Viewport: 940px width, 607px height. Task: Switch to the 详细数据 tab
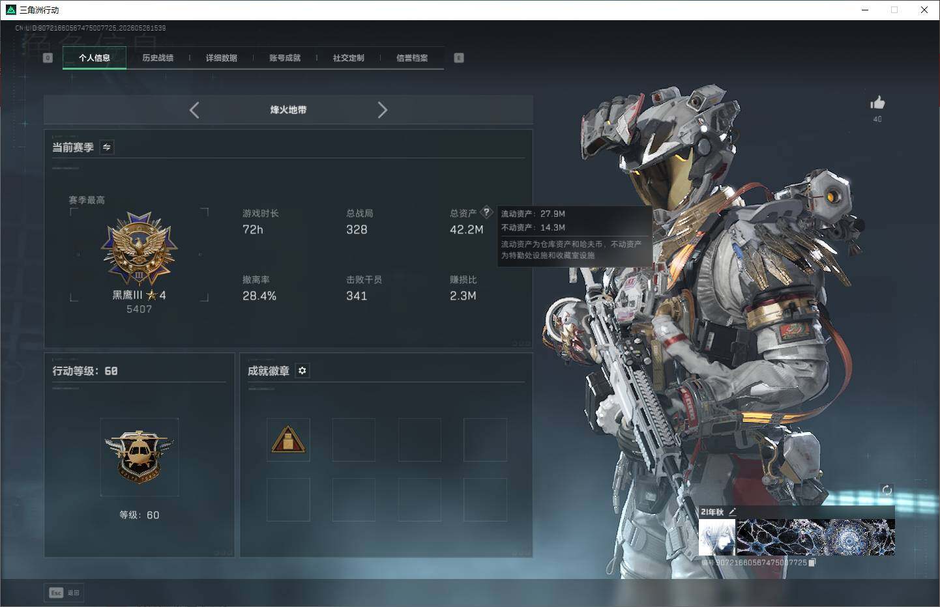222,58
